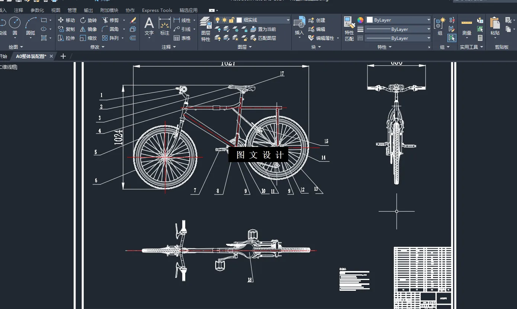Open the Output (输出) ribbon tab
This screenshot has width=517, height=309.
point(89,10)
